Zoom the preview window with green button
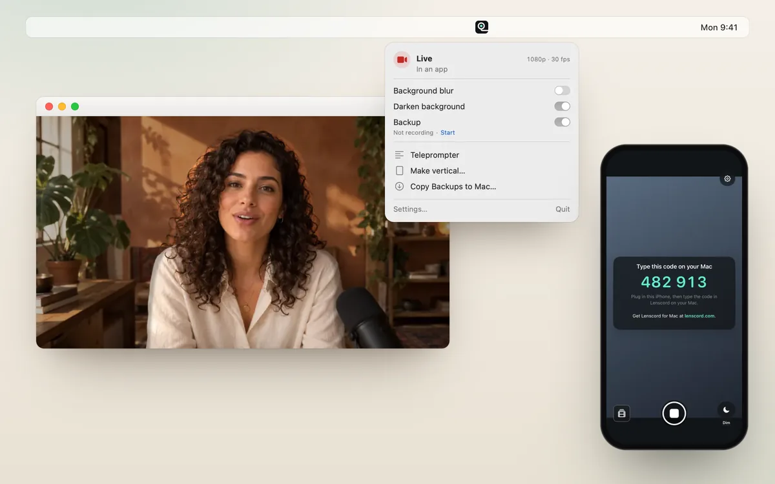The height and width of the screenshot is (484, 775). [x=75, y=106]
